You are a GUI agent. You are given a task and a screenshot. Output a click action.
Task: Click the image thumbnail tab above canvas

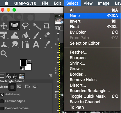59,19
